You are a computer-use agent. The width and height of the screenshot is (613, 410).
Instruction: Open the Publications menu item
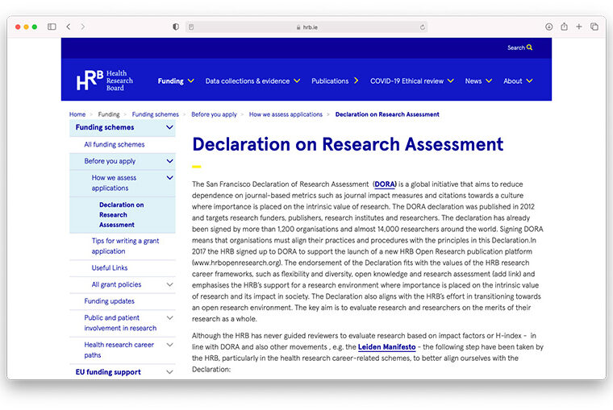(x=330, y=81)
